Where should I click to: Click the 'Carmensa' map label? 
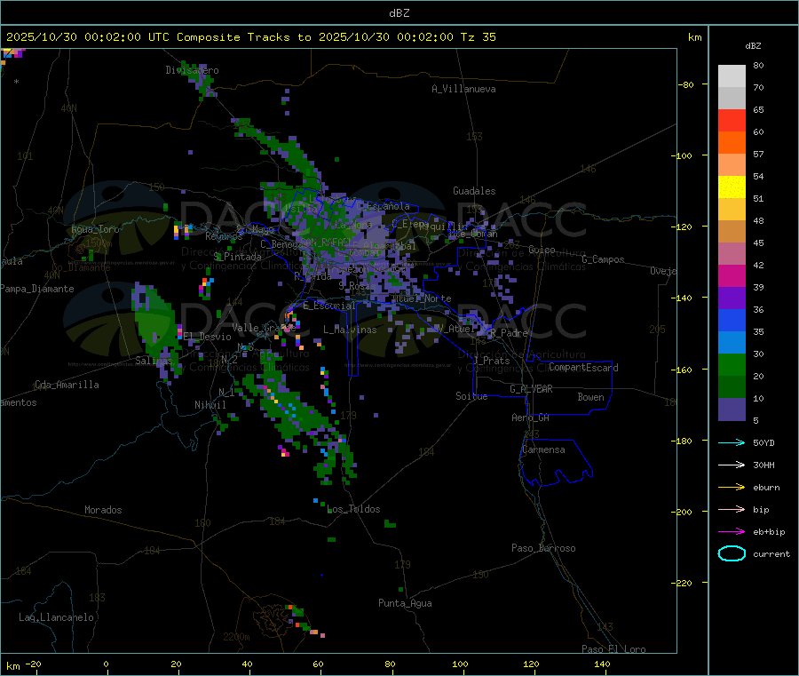543,449
